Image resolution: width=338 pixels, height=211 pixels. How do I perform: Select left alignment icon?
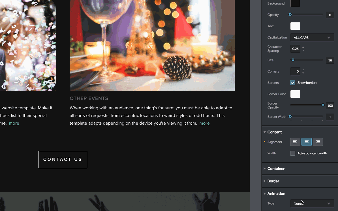point(295,142)
